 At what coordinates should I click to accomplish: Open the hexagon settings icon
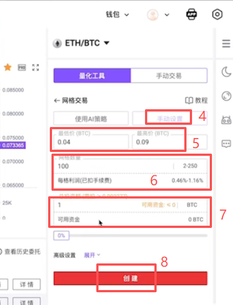tap(217, 14)
